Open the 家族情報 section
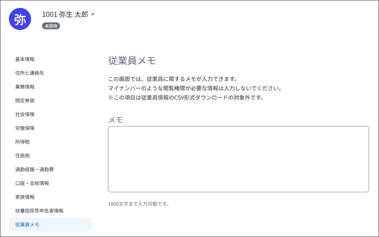Viewport: 379px width, 237px height. tap(25, 197)
